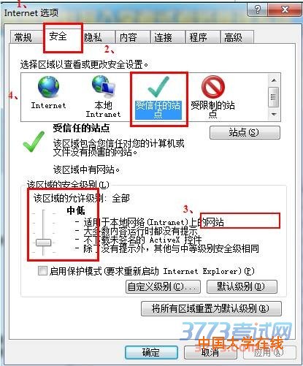Image resolution: width=303 pixels, height=366 pixels.
Task: Switch to the 高级 tab
Action: (x=234, y=37)
